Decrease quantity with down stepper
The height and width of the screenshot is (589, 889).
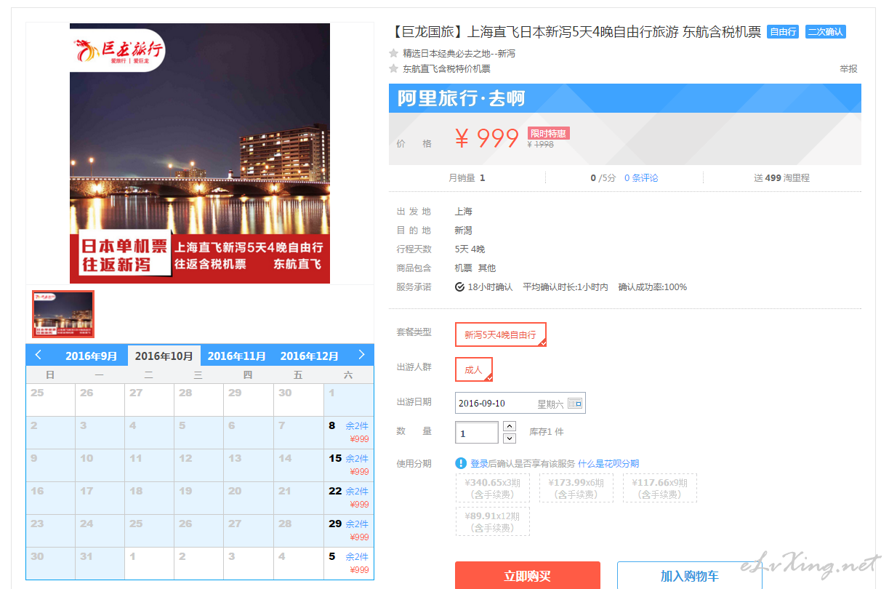[x=510, y=438]
